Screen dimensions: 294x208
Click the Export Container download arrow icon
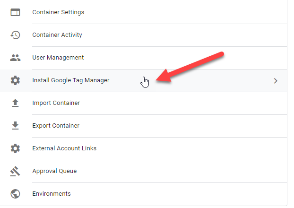15,126
